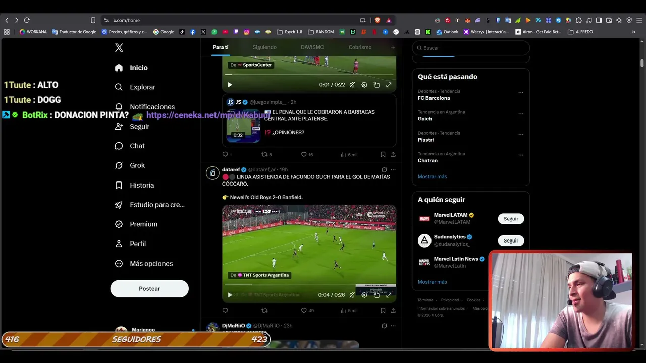Open the Psych 1-8 bookmarks folder
The image size is (646, 363).
click(290, 32)
